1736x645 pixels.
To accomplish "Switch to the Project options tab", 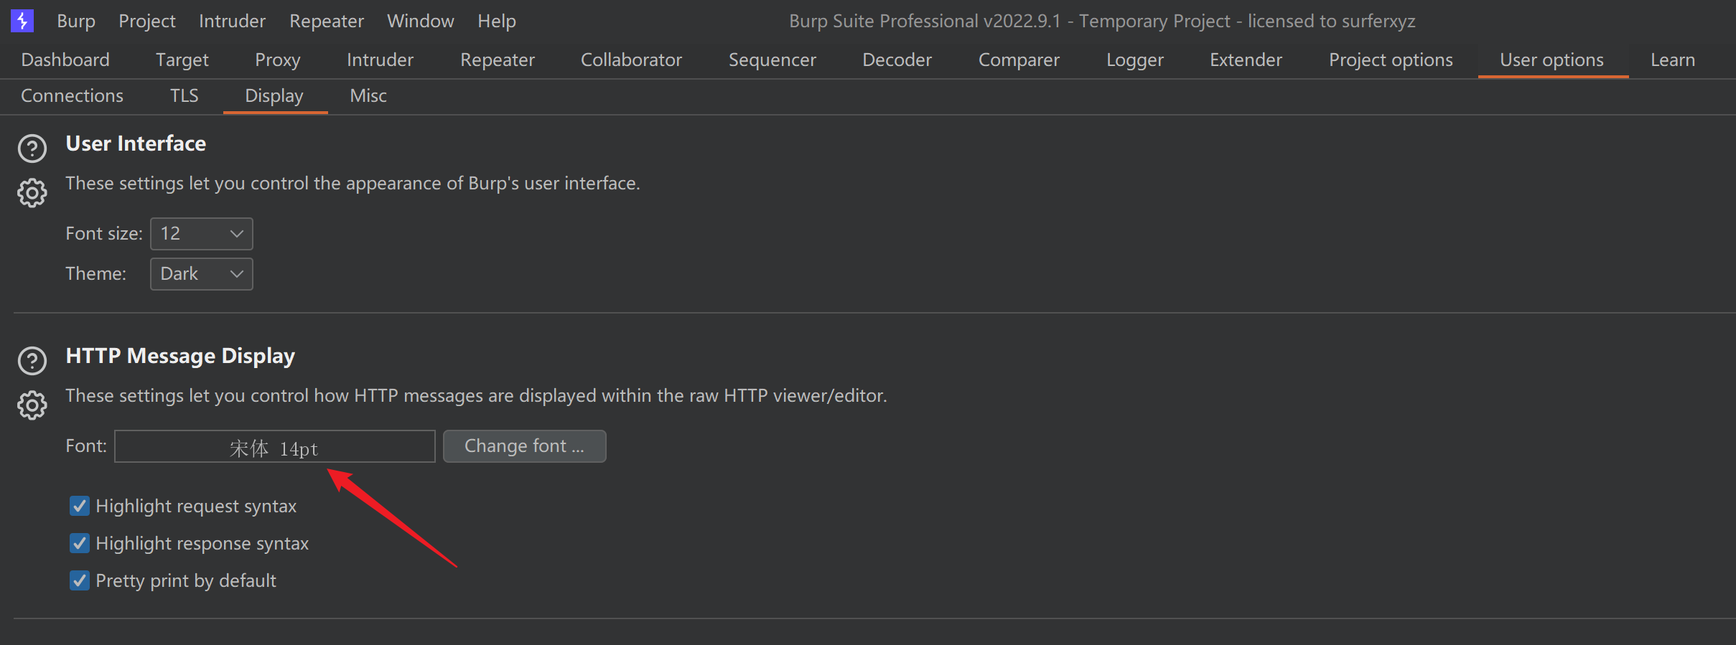I will [x=1391, y=60].
